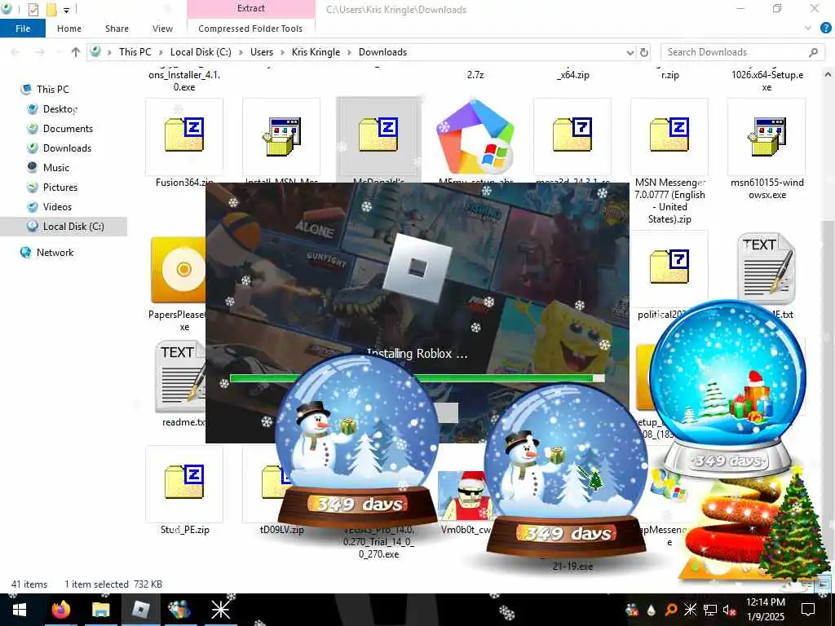
Task: Open the address bar history dropdown
Action: pos(630,52)
